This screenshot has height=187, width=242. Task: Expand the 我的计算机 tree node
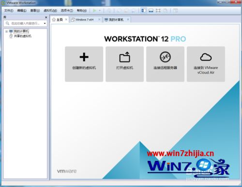(6, 31)
